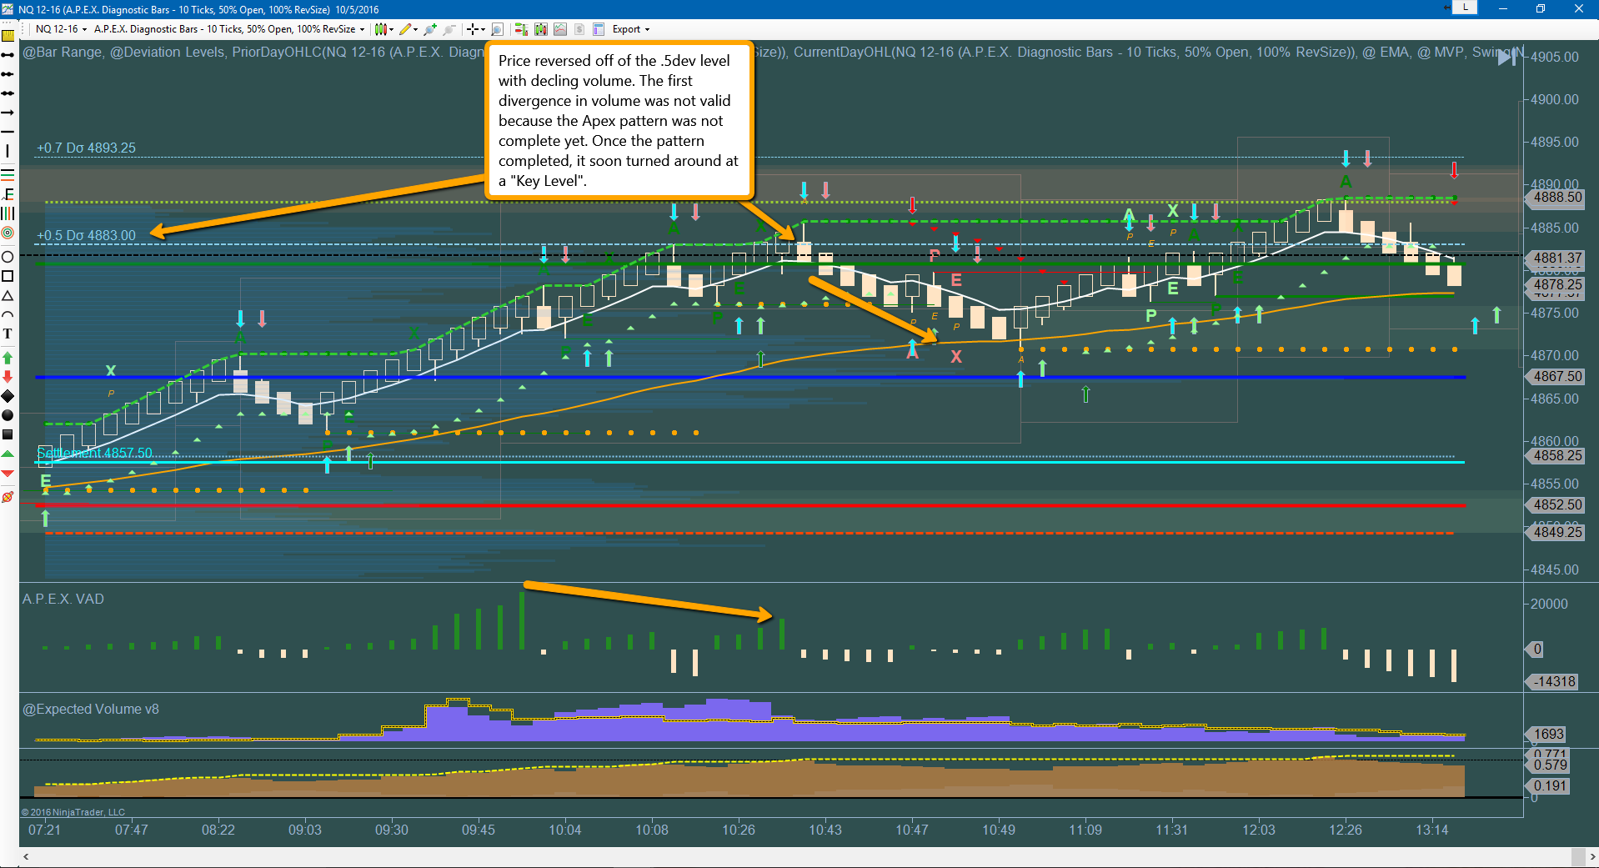Open the Zoom In magnifier tool
This screenshot has width=1599, height=868.
pyautogui.click(x=430, y=29)
